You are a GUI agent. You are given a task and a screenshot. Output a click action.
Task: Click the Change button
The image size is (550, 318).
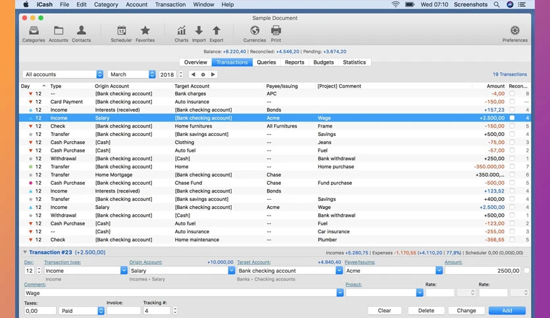tap(466, 311)
